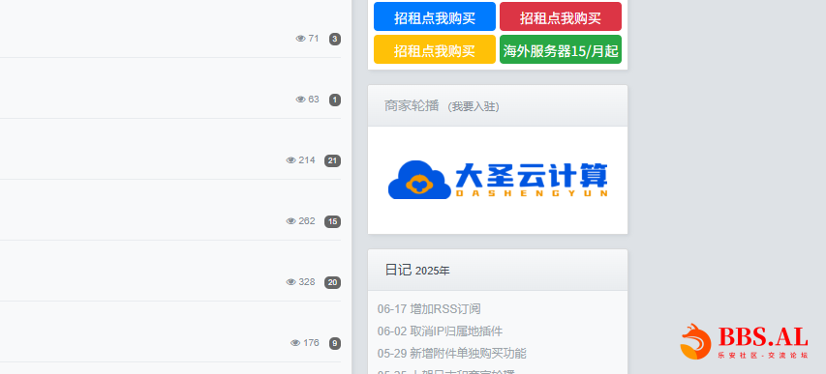The height and width of the screenshot is (374, 826).
Task: Click the reply count badge 15
Action: (x=332, y=222)
